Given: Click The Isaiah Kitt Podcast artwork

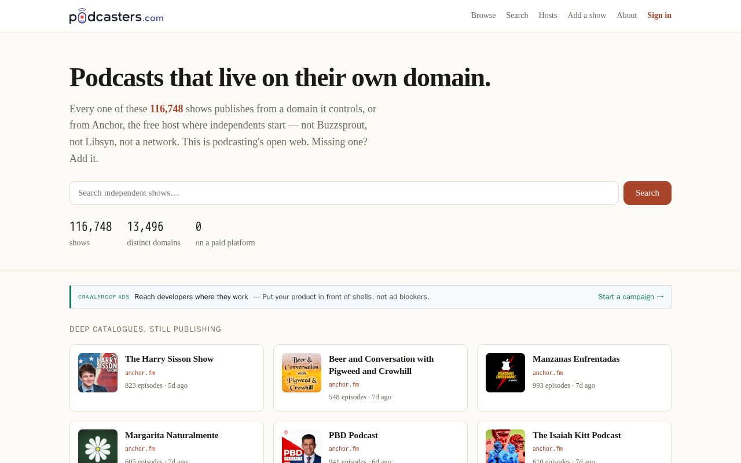Looking at the screenshot, I should point(505,446).
